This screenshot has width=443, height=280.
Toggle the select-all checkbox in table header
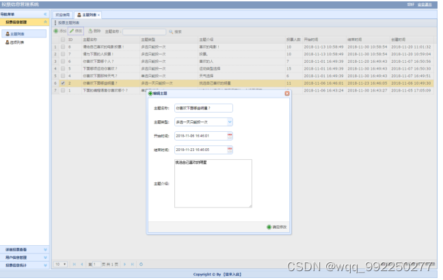[63, 40]
